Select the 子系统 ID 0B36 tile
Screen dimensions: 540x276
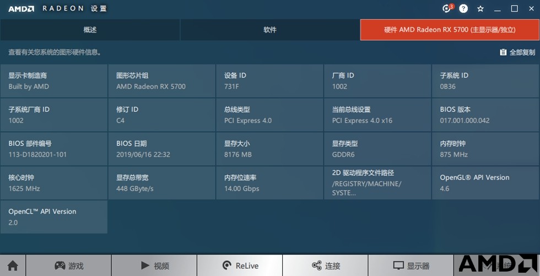click(x=486, y=80)
